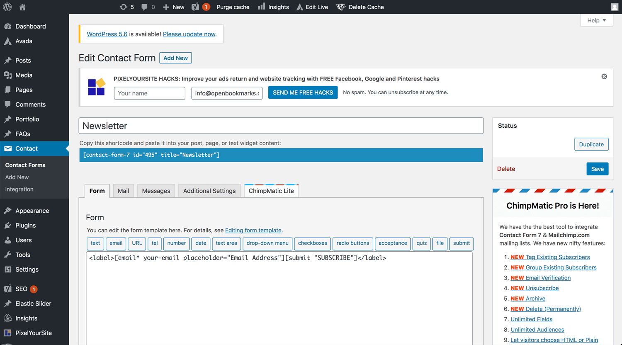
Task: Click Delete form link
Action: coord(506,169)
